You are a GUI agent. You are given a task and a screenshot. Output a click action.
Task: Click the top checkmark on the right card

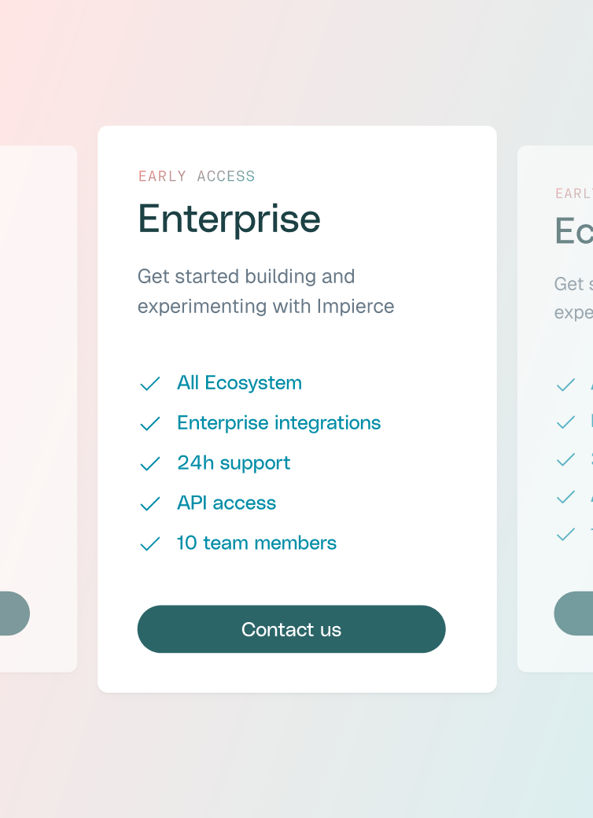pyautogui.click(x=565, y=385)
